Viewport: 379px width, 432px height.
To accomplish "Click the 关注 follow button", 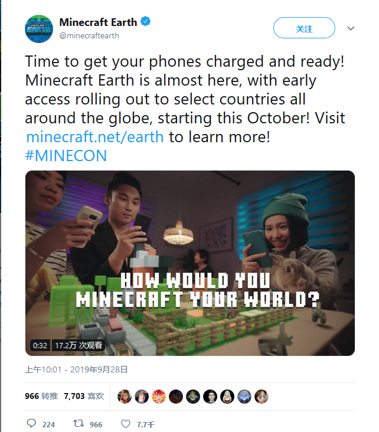I will pyautogui.click(x=304, y=28).
